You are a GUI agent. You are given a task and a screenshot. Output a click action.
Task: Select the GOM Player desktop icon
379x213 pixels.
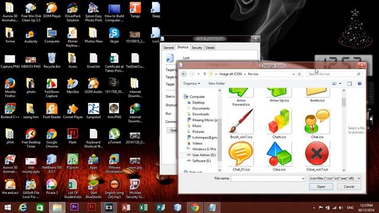click(52, 10)
